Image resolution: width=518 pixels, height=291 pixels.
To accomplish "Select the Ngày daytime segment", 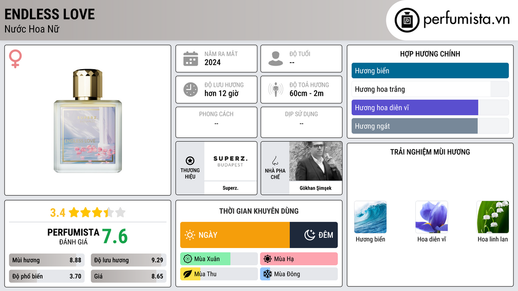I will pos(235,235).
